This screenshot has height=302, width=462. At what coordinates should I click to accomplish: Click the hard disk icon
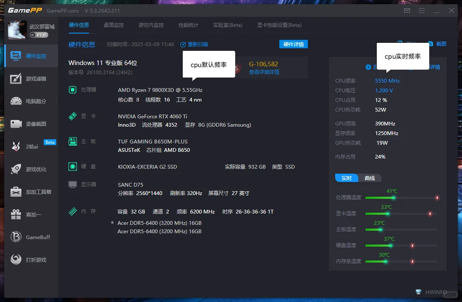73,167
